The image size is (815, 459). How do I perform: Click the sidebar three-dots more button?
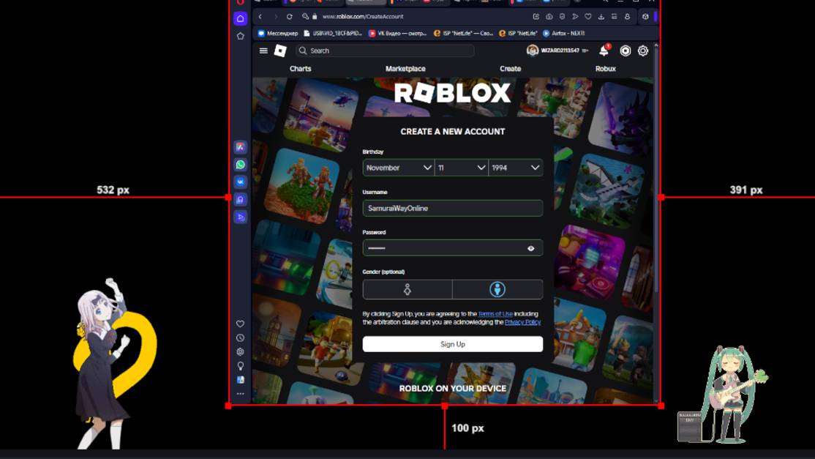[x=240, y=394]
